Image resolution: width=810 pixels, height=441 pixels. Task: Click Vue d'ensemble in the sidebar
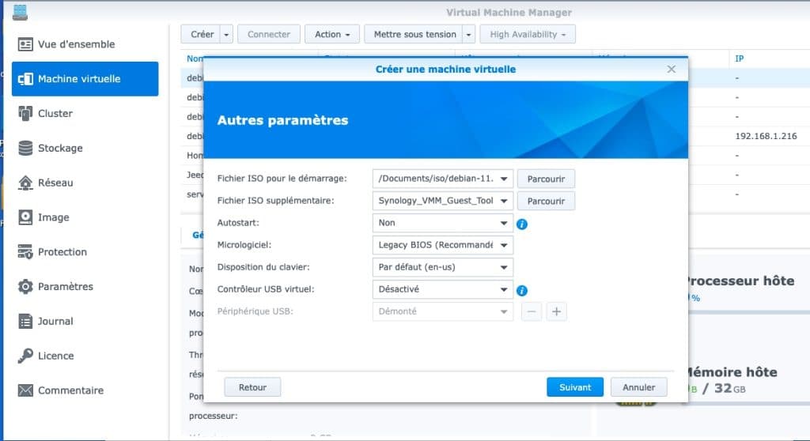pyautogui.click(x=77, y=44)
